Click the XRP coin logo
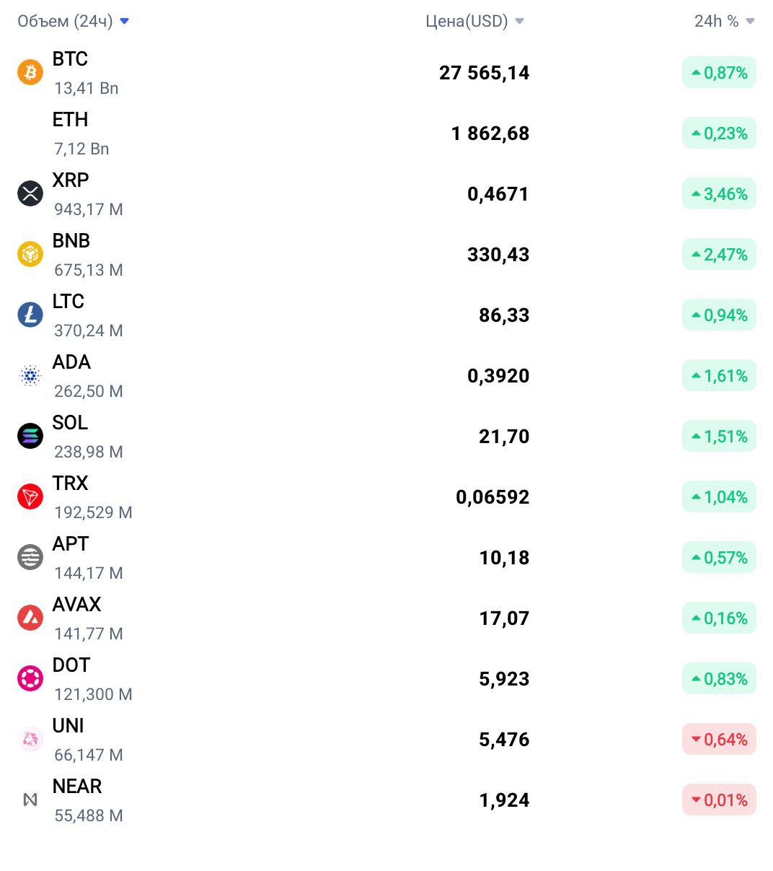Viewport: 773px width, 871px height. 30,193
